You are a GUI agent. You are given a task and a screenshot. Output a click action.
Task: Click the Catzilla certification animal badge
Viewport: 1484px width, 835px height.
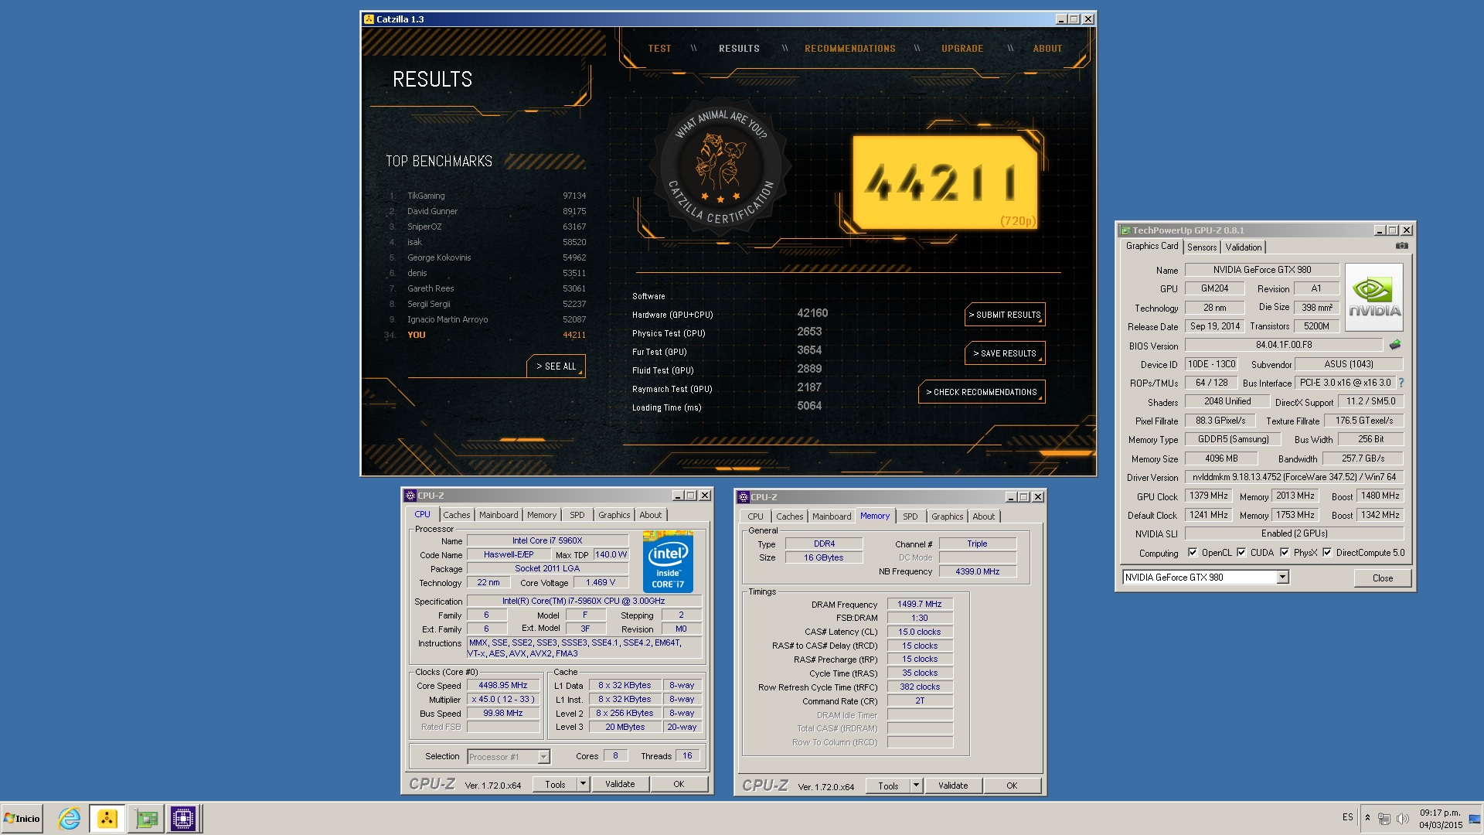720,165
